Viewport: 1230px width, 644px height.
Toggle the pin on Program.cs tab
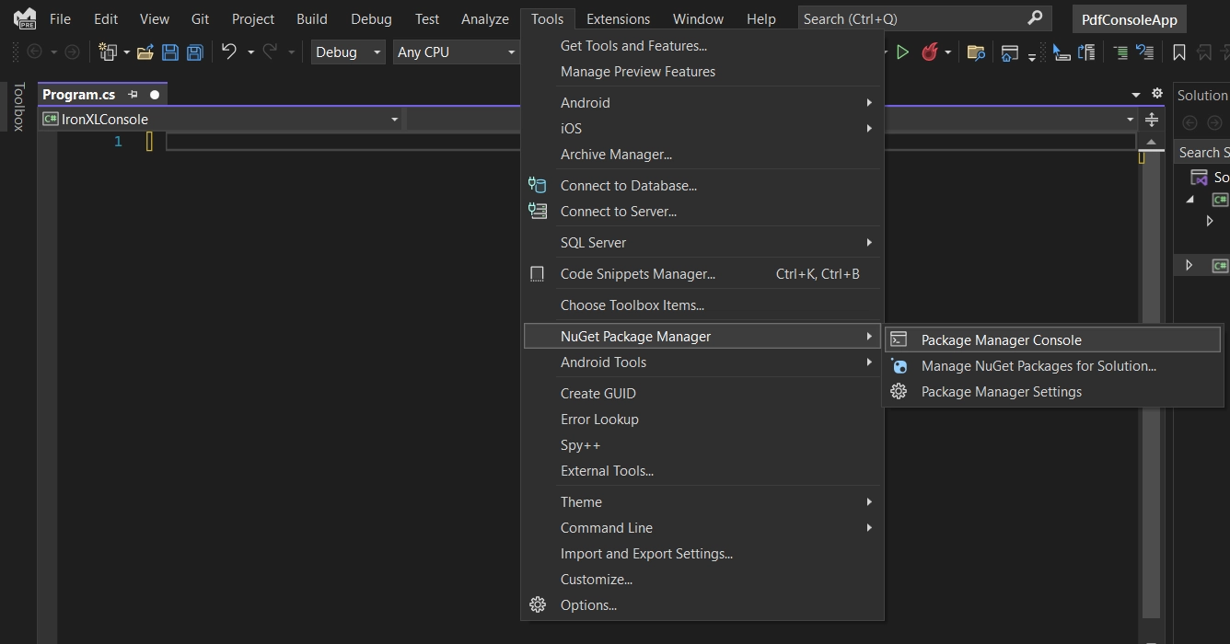[x=133, y=94]
